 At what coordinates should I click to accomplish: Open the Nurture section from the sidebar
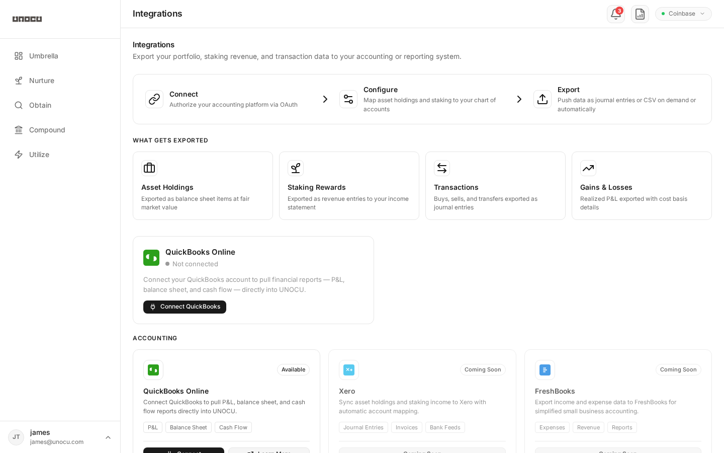(42, 81)
